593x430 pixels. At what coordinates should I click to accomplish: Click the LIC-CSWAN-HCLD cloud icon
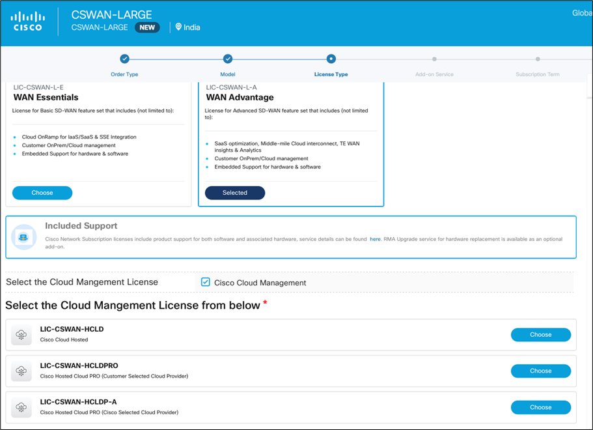click(21, 335)
